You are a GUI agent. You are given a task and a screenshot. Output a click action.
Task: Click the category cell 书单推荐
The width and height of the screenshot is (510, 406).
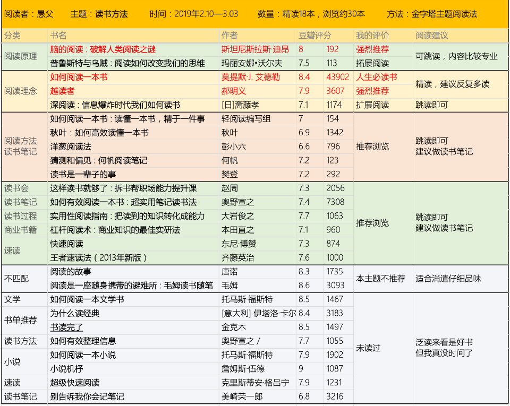click(21, 320)
